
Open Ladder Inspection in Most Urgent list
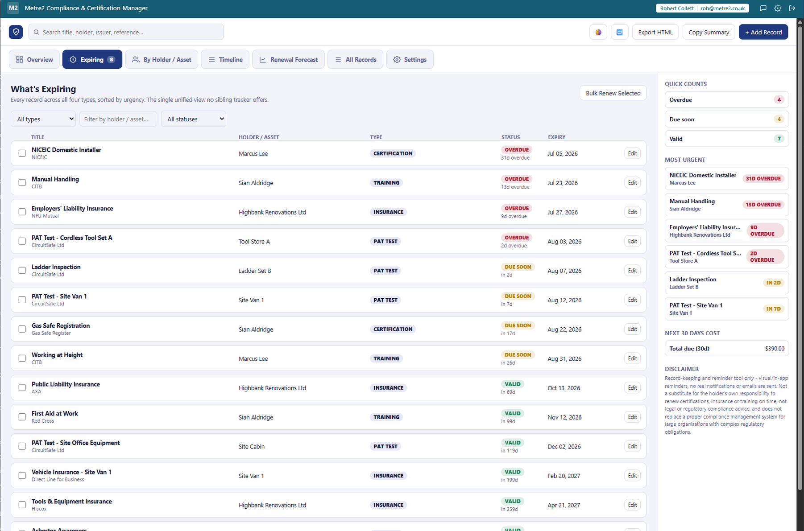click(x=727, y=283)
